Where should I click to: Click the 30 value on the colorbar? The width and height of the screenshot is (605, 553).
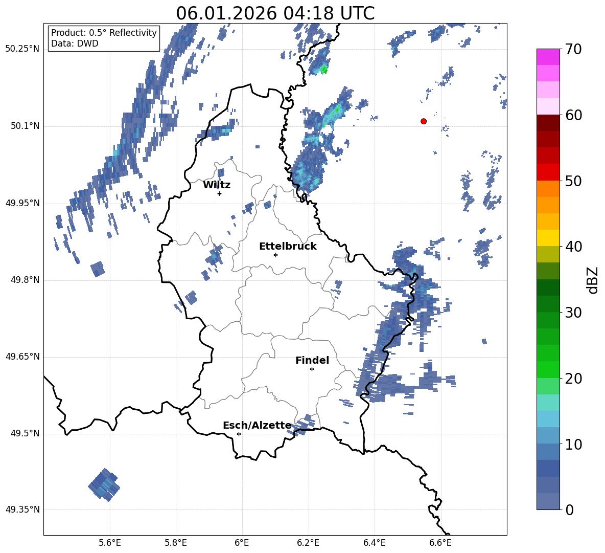pos(573,313)
